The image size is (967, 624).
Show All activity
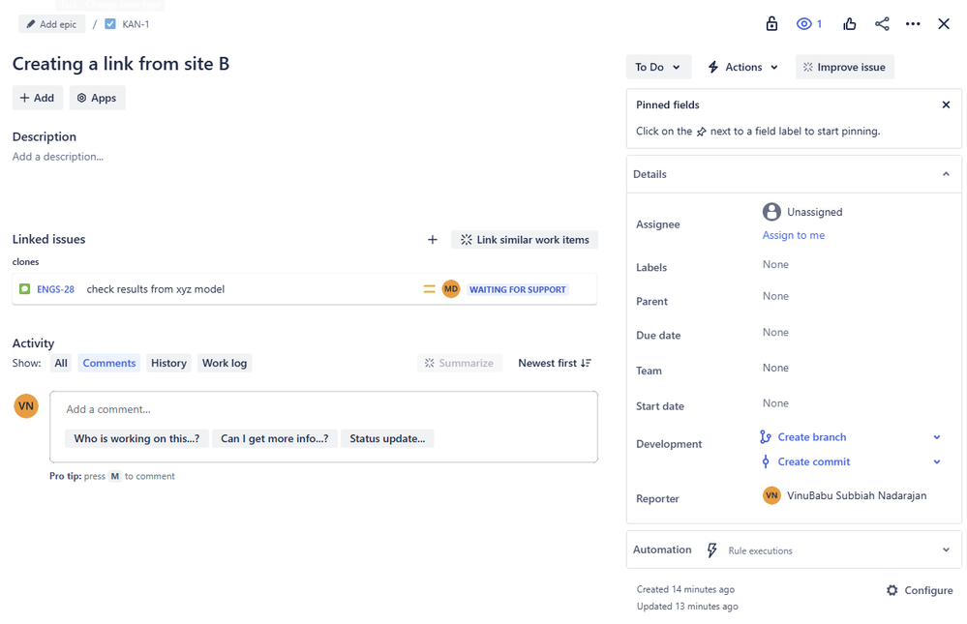click(x=61, y=363)
